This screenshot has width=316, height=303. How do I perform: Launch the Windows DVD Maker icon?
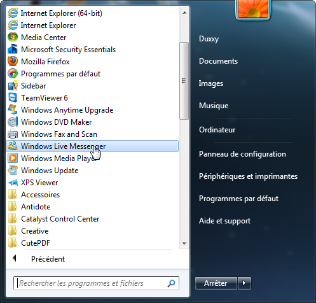(x=13, y=122)
